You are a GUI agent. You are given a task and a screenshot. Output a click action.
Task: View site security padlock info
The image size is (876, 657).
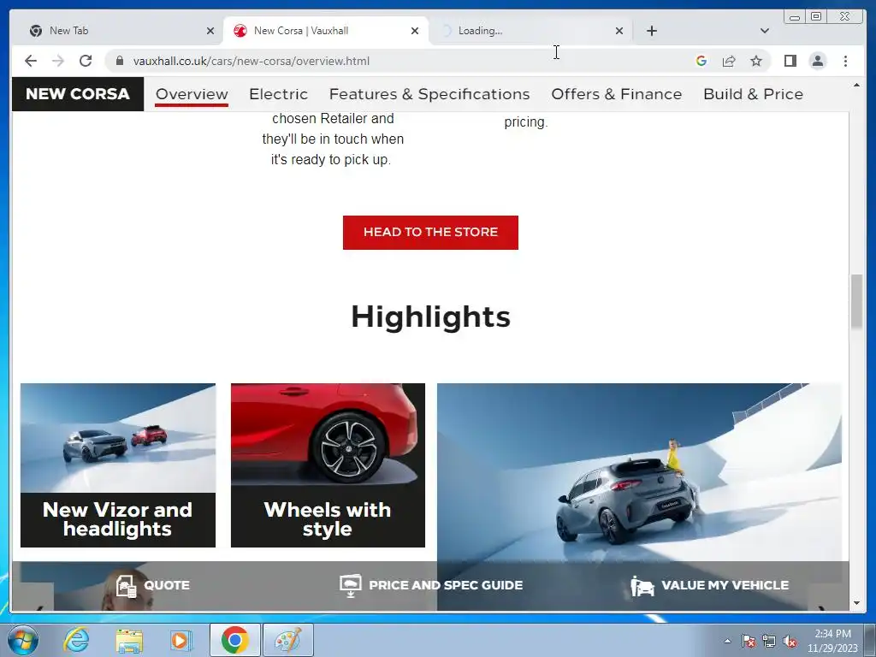pos(120,61)
